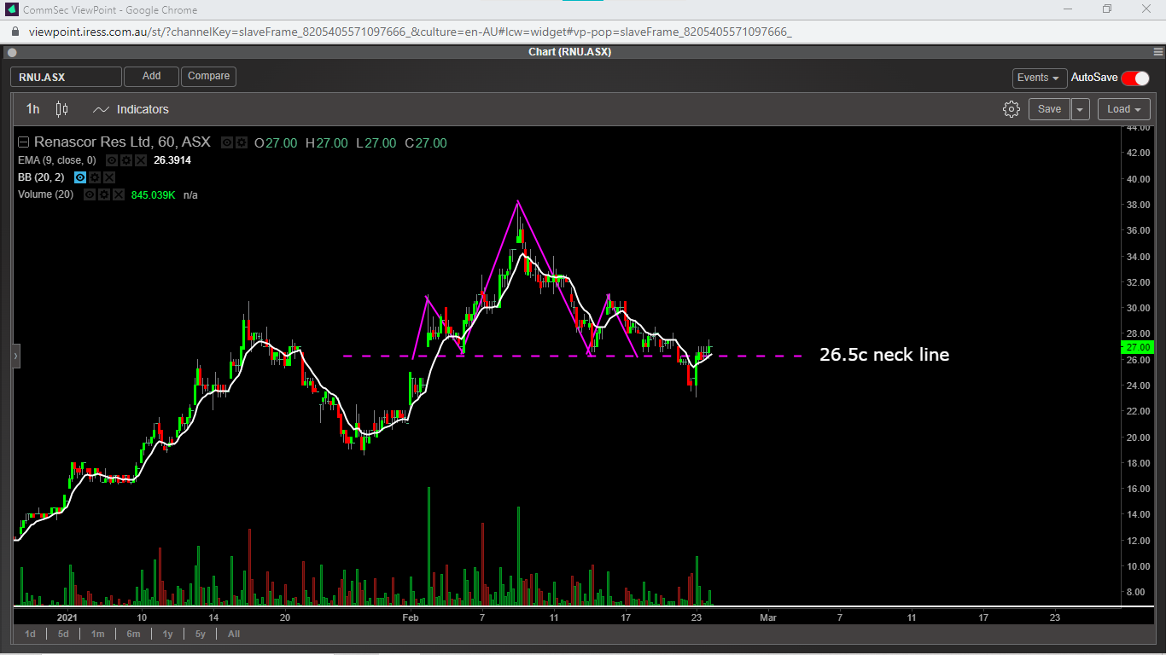Collapse the chart legend with minus box
This screenshot has height=655, width=1166.
tap(23, 142)
